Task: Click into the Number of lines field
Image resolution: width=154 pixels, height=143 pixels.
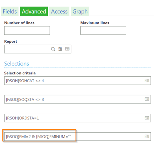Action: 27,30
